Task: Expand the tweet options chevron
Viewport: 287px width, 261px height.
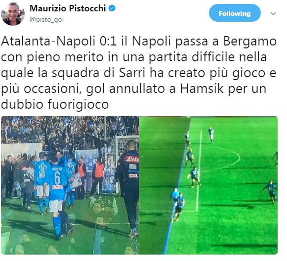Action: click(x=273, y=14)
